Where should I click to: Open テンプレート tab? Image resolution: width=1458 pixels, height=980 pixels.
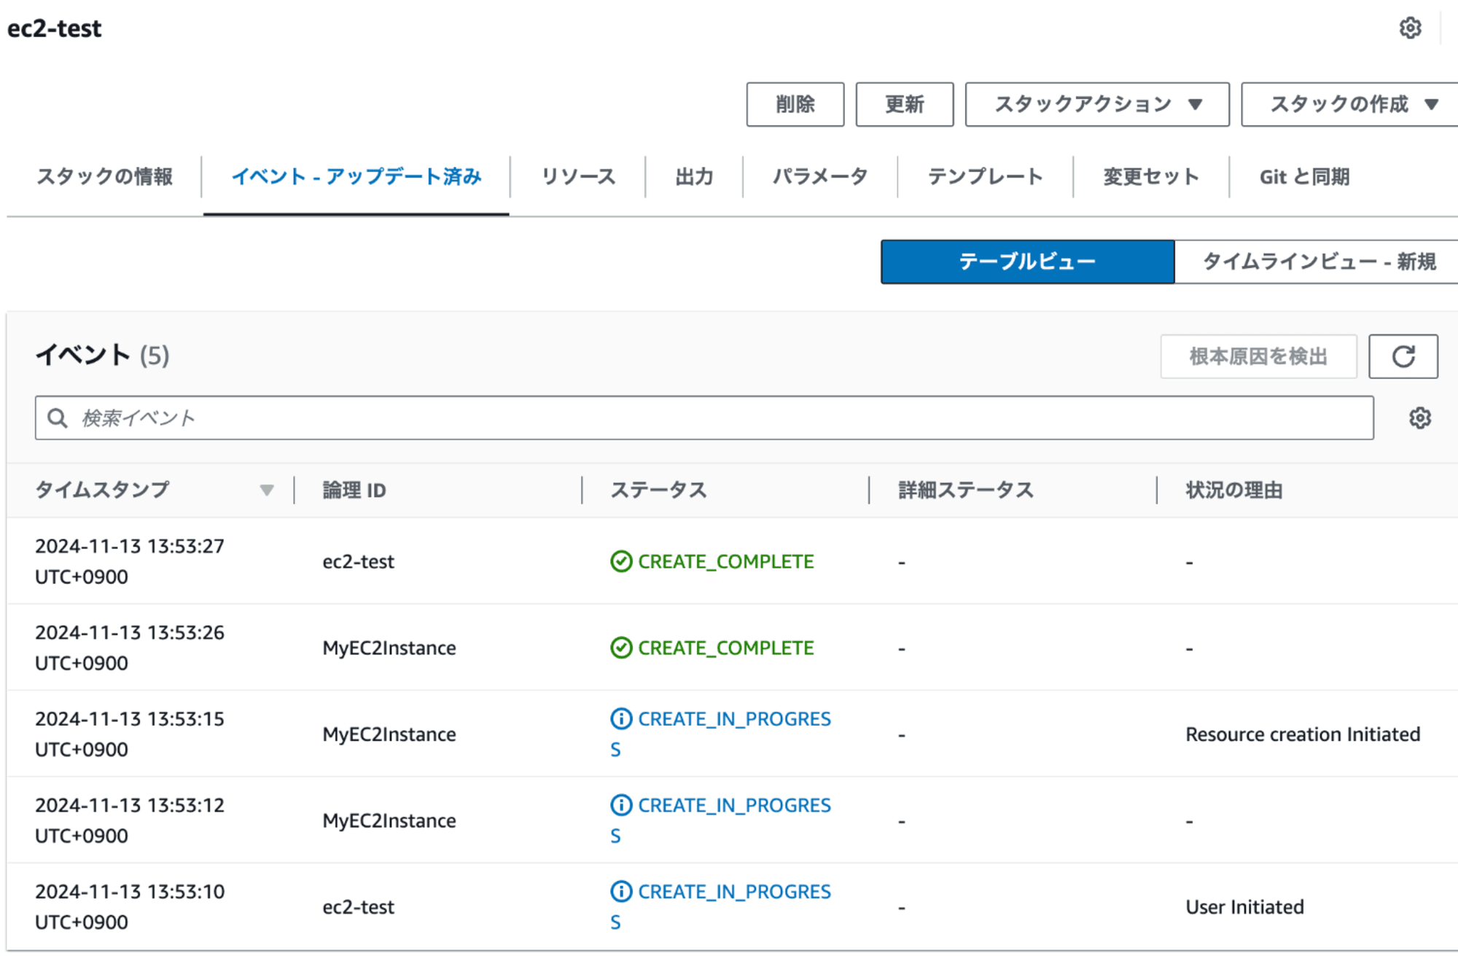[x=985, y=176]
